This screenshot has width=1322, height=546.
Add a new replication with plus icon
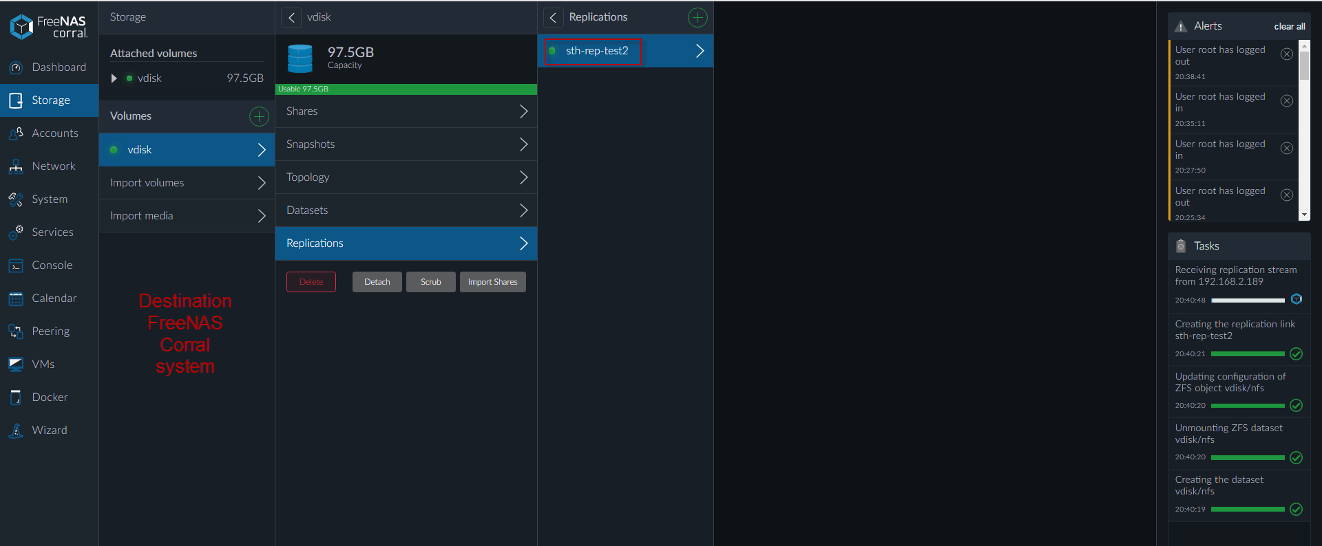pos(697,17)
